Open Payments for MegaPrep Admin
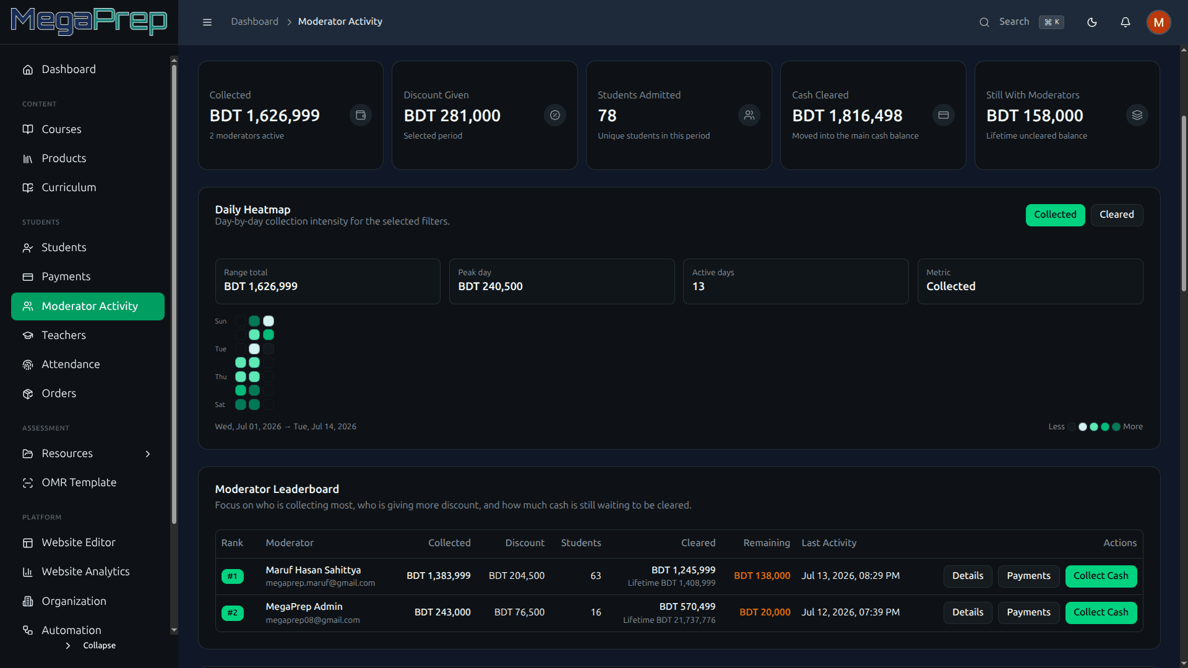Viewport: 1188px width, 668px height. (x=1028, y=613)
